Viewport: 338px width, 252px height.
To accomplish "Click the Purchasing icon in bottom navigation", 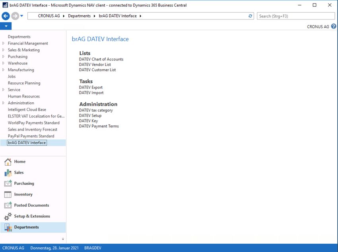I will tap(8, 184).
